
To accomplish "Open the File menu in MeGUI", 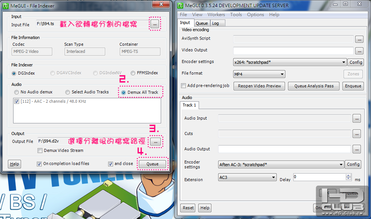I will pyautogui.click(x=183, y=15).
